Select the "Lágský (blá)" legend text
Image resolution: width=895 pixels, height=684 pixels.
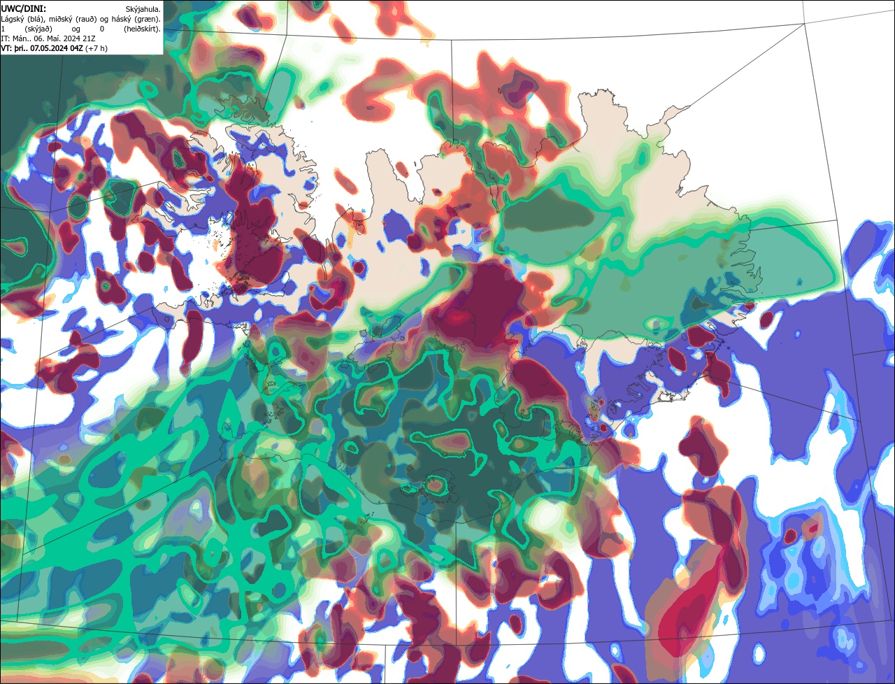[23, 20]
